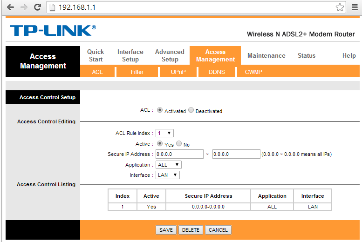Click the TP-LINK logo
This screenshot has height=242, width=362.
(53, 31)
